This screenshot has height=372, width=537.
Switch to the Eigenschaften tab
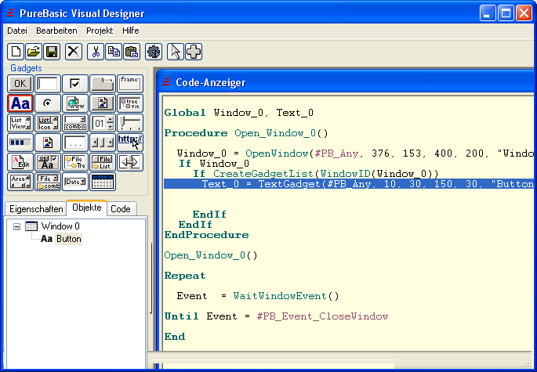[36, 209]
